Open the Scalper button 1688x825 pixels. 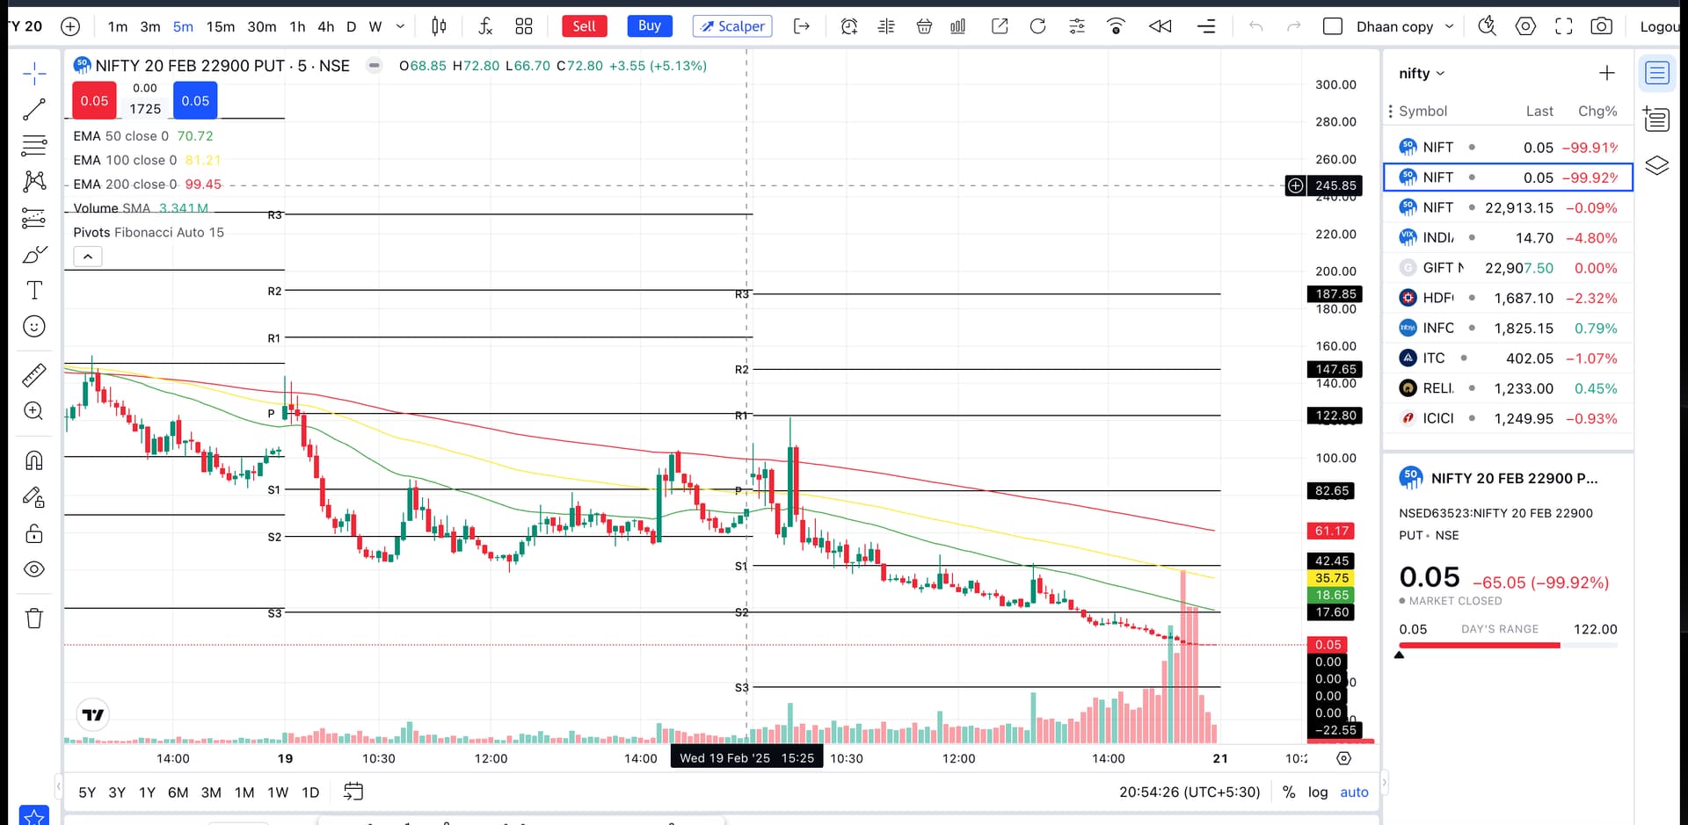[732, 26]
